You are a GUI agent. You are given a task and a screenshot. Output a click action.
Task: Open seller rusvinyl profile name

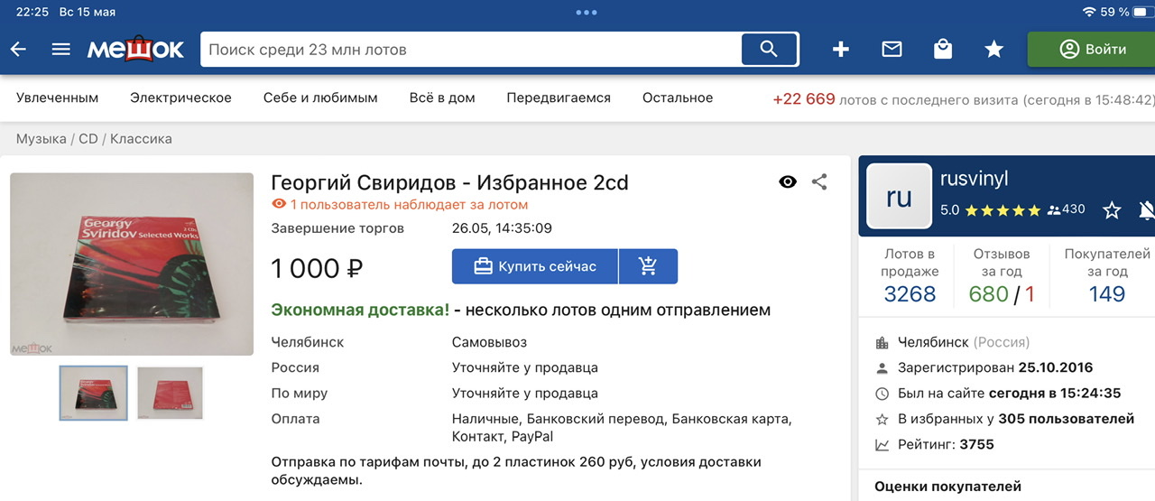(975, 179)
